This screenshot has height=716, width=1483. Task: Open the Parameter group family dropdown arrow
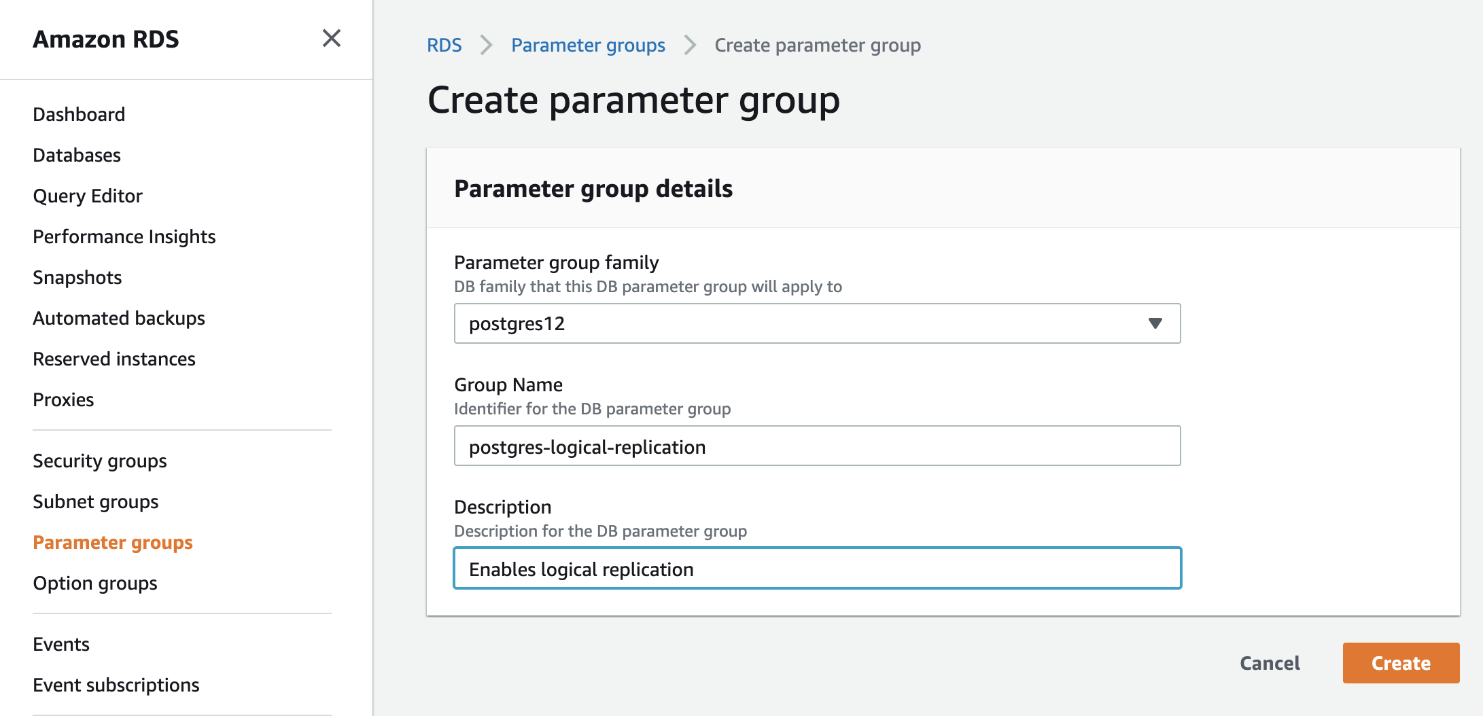coord(1155,324)
